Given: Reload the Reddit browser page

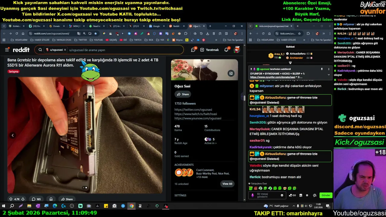Looking at the screenshot, I should coord(17,33).
